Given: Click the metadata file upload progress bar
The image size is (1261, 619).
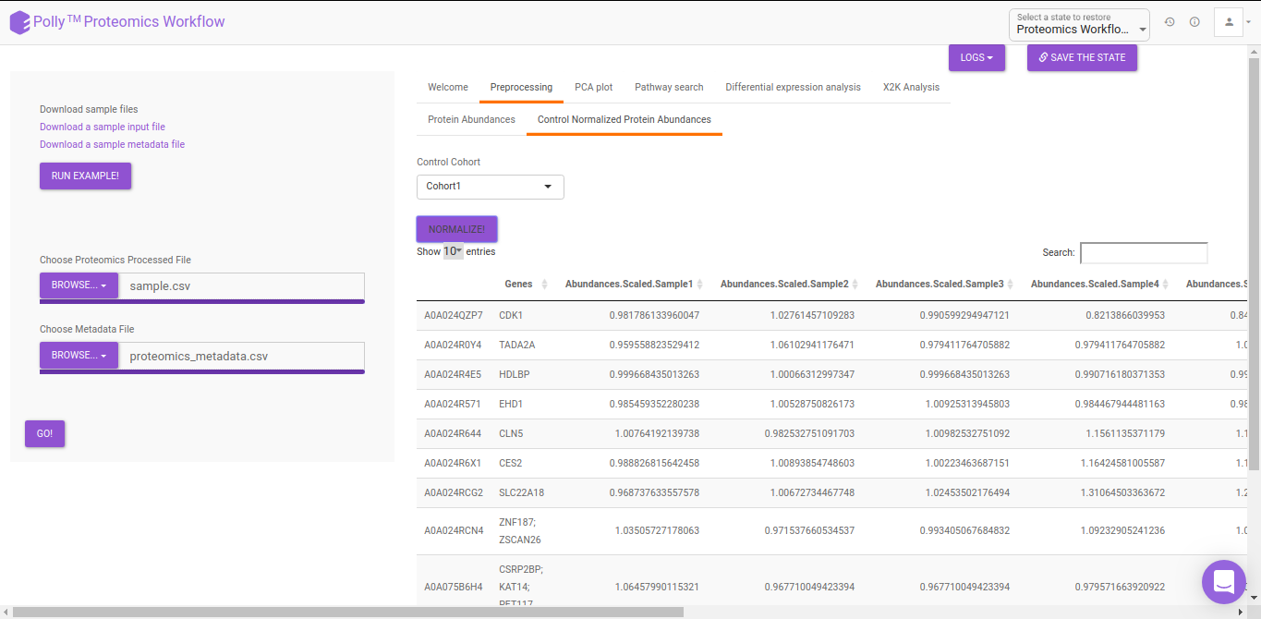Looking at the screenshot, I should (x=202, y=371).
